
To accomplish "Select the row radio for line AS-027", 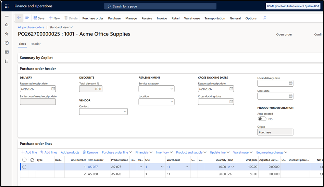I will coord(24,167).
